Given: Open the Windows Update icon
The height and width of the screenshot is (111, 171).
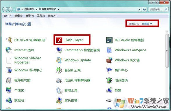Looking at the screenshot, I should pos(59,60).
